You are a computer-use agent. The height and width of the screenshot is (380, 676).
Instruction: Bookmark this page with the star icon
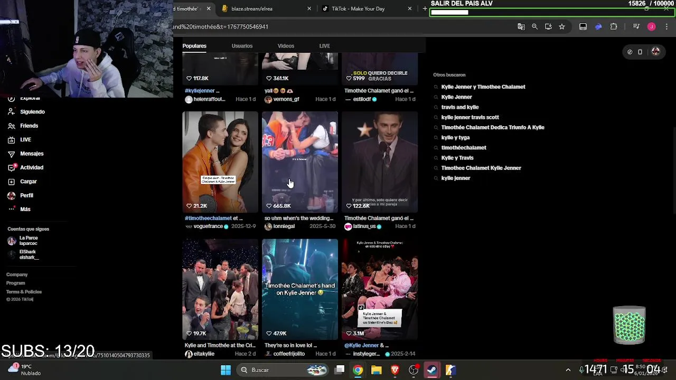click(x=562, y=26)
